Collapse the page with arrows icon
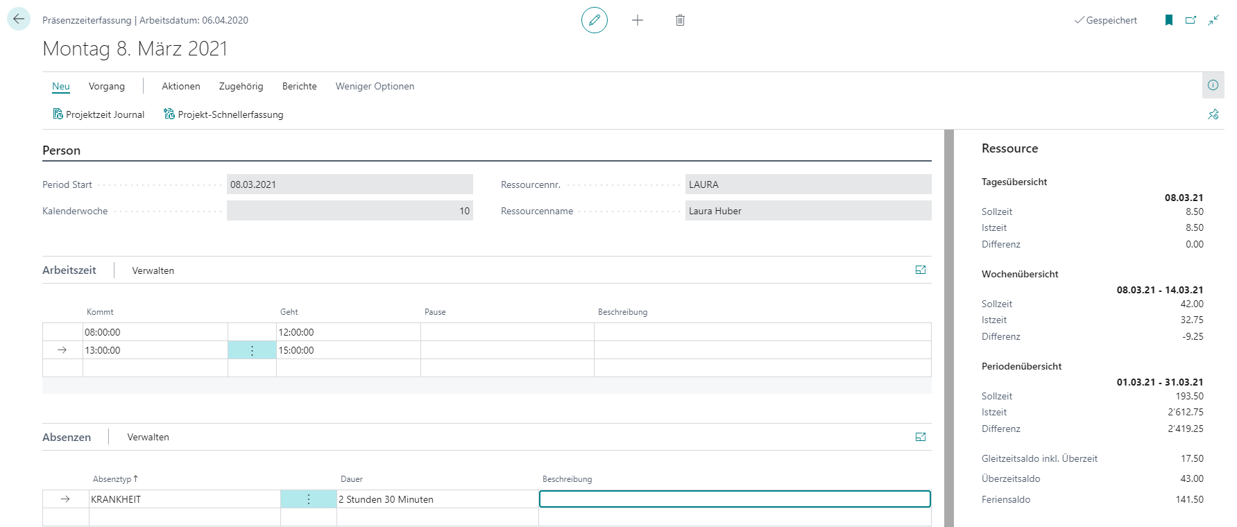This screenshot has height=527, width=1237. (x=1213, y=20)
